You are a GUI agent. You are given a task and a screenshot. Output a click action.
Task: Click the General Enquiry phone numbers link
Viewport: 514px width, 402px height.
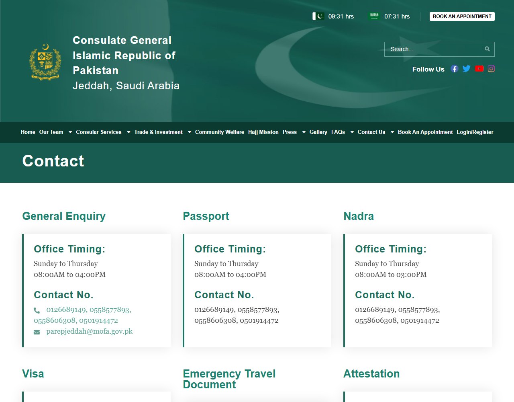pyautogui.click(x=83, y=315)
